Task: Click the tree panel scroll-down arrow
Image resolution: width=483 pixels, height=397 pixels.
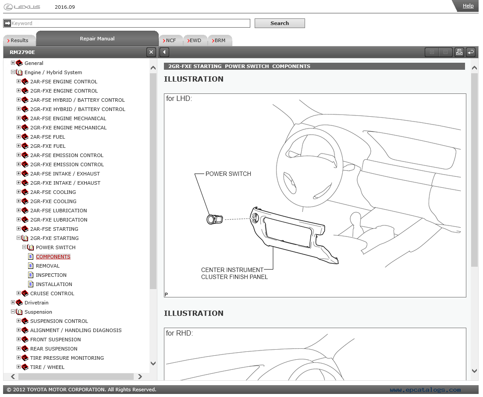Action: [153, 363]
